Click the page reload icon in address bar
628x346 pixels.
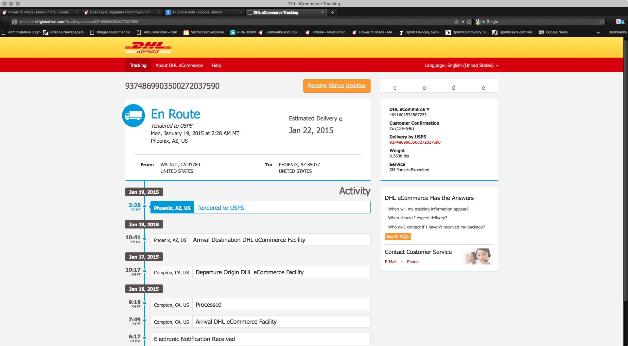(x=469, y=22)
